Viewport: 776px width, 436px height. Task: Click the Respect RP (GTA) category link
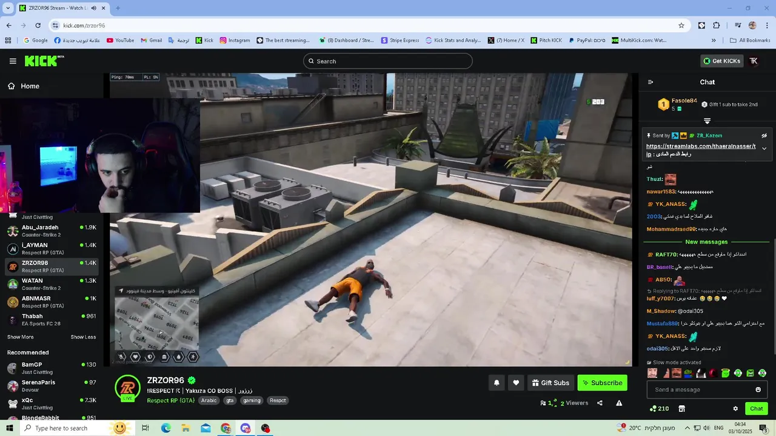pyautogui.click(x=170, y=400)
